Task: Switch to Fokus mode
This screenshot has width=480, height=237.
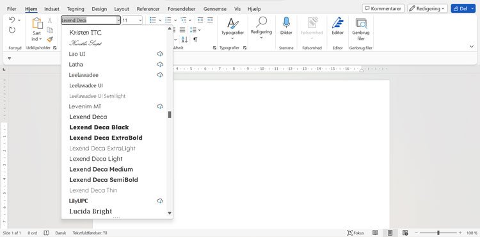Action: (x=356, y=233)
